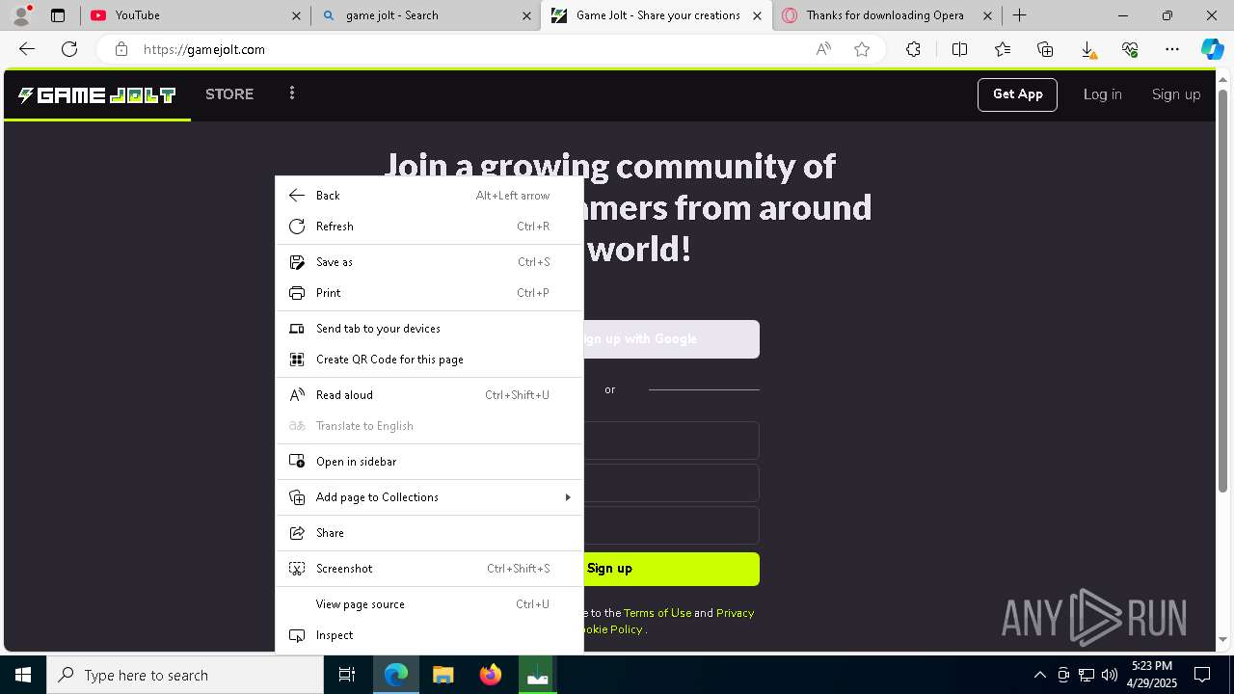View site information lock icon
Viewport: 1234px width, 694px height.
121,49
